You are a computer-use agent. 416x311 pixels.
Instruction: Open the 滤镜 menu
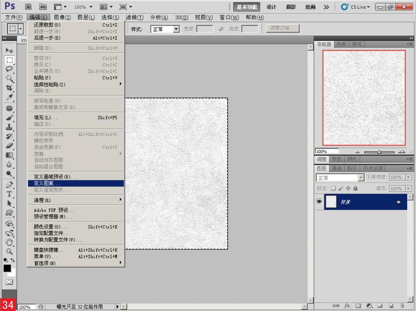134,17
